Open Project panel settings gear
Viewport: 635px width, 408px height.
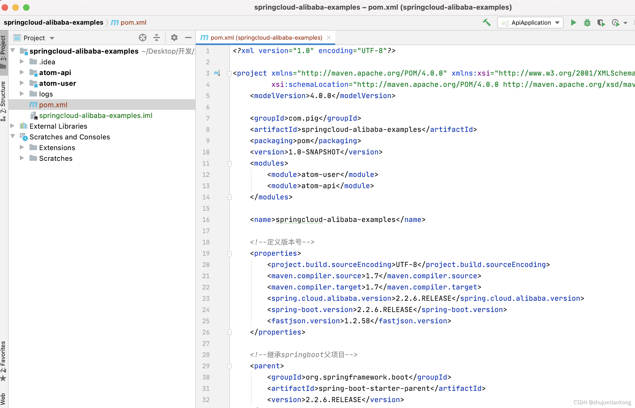174,38
